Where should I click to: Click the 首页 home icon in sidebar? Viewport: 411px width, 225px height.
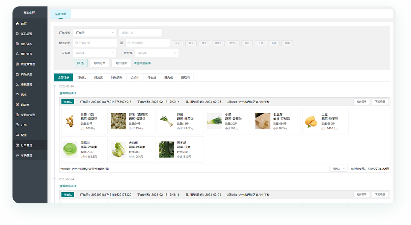[17, 24]
